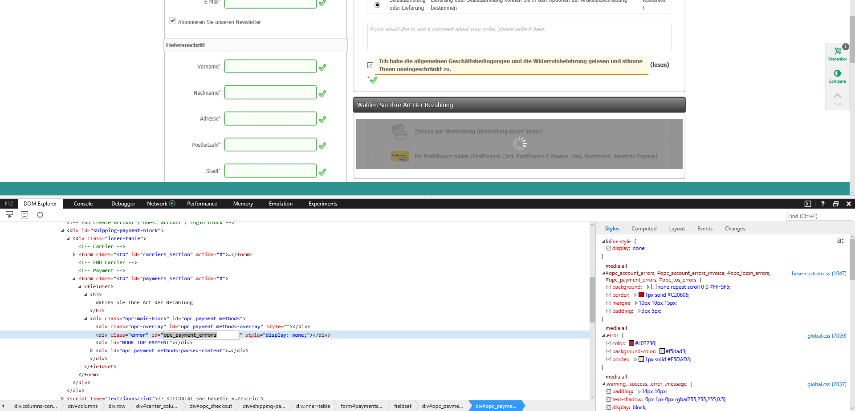Activate the Select element tool in DOM Explorer
This screenshot has height=411, width=855.
click(9, 215)
